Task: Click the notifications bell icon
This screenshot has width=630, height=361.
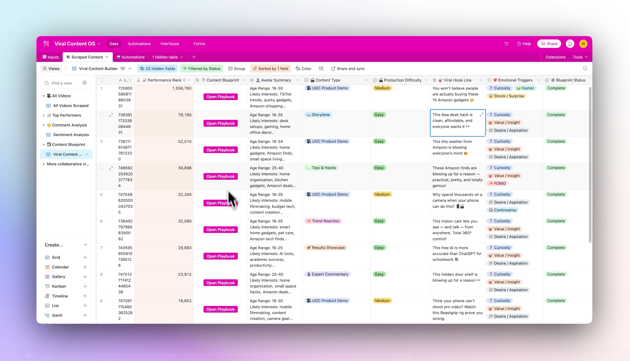Action: pos(570,44)
